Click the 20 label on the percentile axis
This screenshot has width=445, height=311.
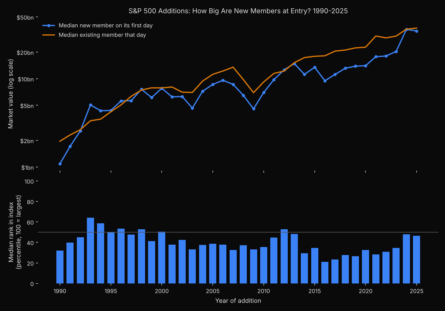(31, 263)
